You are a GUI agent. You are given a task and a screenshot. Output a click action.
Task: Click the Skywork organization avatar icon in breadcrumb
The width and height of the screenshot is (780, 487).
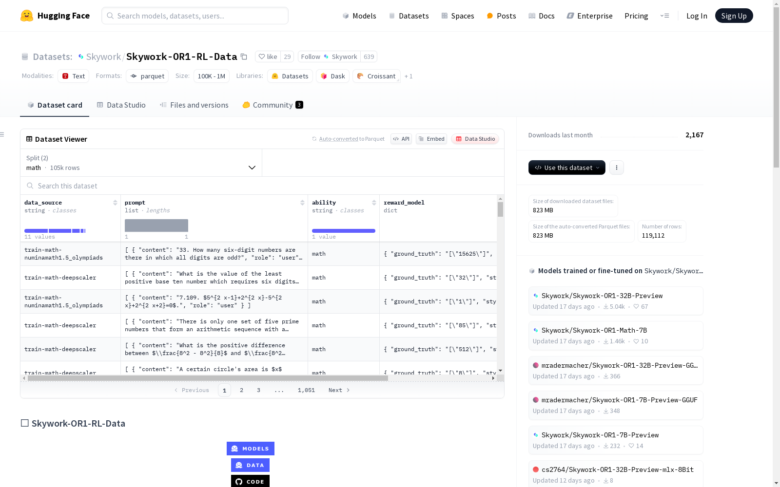coord(81,56)
